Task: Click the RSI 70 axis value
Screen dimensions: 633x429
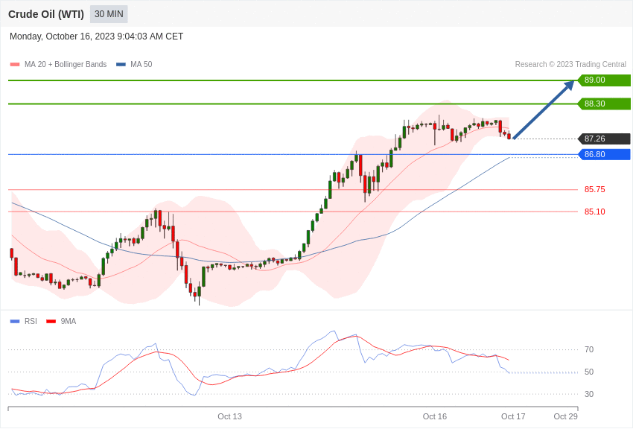Action: tap(589, 349)
